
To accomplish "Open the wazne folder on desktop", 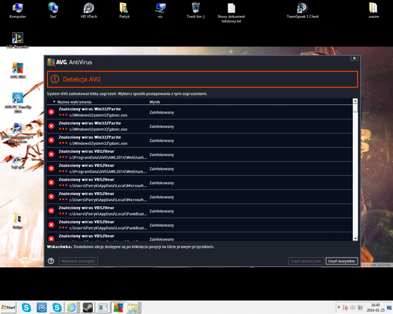I will point(373,10).
